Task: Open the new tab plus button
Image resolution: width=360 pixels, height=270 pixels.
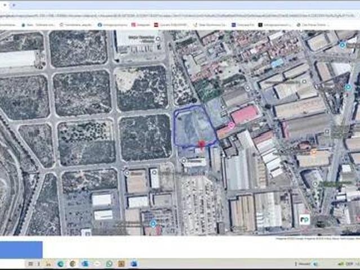Action: 14,5
